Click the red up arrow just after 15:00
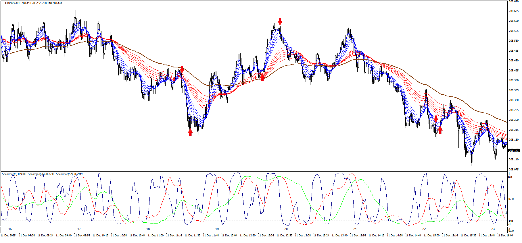Image resolution: width=522 pixels, height=243 pixels. [440, 130]
